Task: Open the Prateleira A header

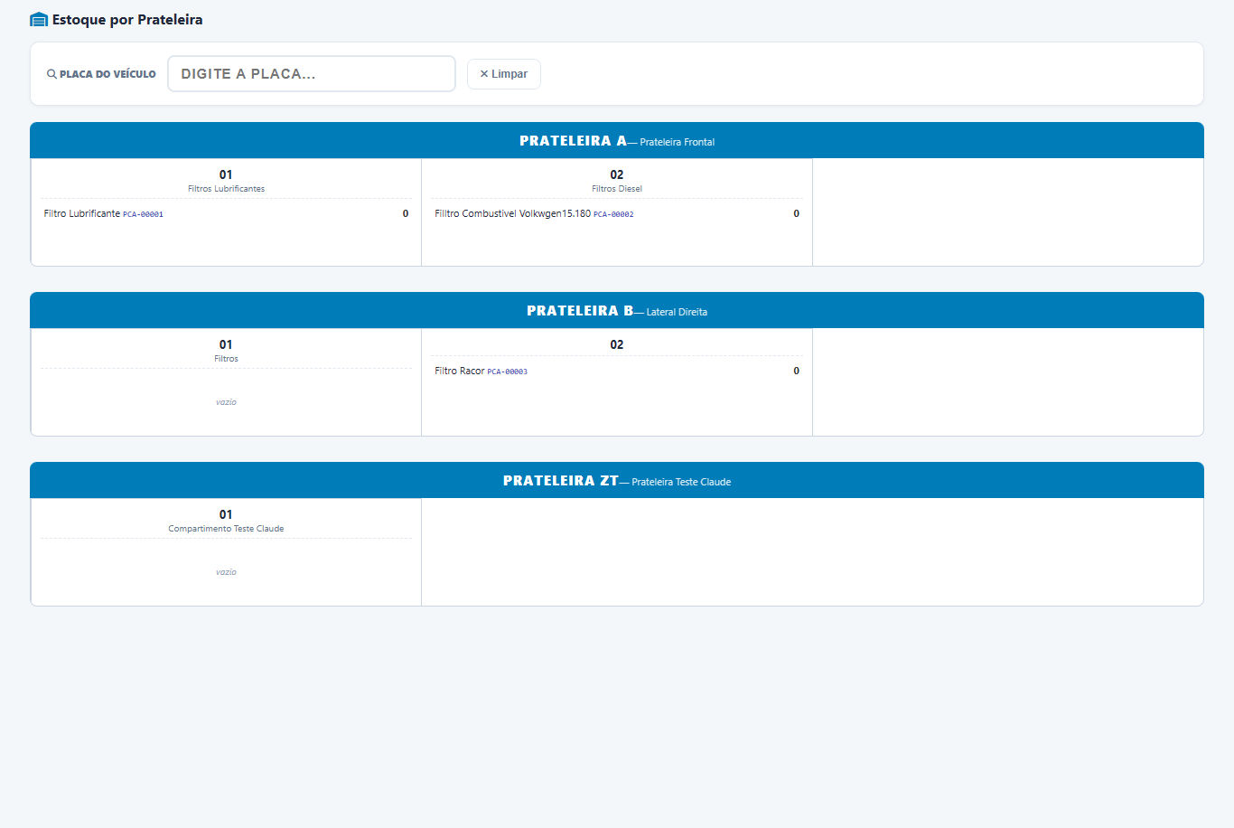Action: click(x=617, y=141)
